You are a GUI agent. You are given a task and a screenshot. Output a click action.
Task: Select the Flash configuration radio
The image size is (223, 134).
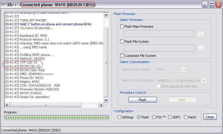(139, 117)
